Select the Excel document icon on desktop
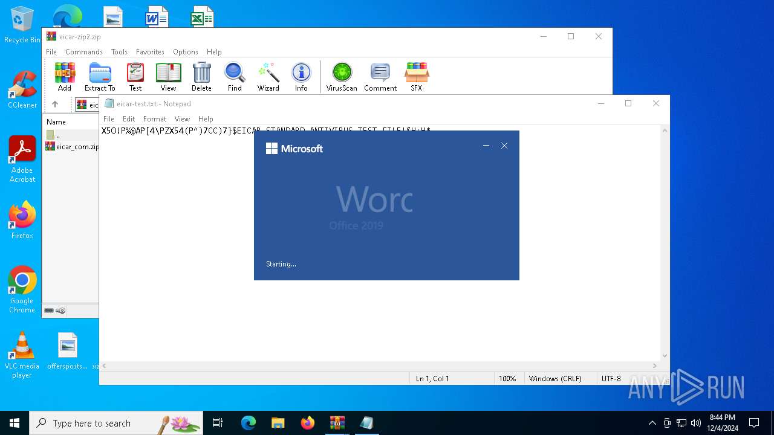The height and width of the screenshot is (435, 774). tap(202, 18)
